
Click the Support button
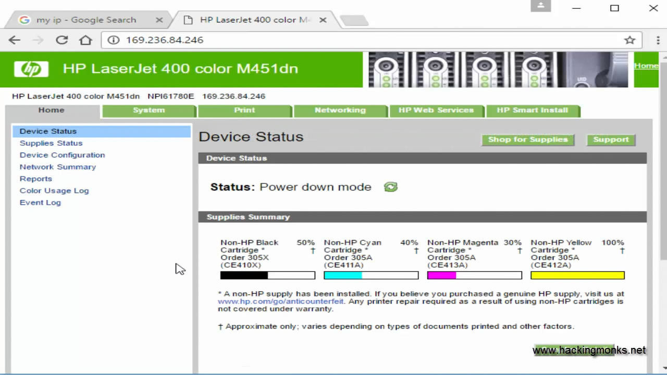coord(611,140)
